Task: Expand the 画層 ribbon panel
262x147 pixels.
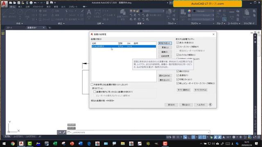Action: pos(140,24)
